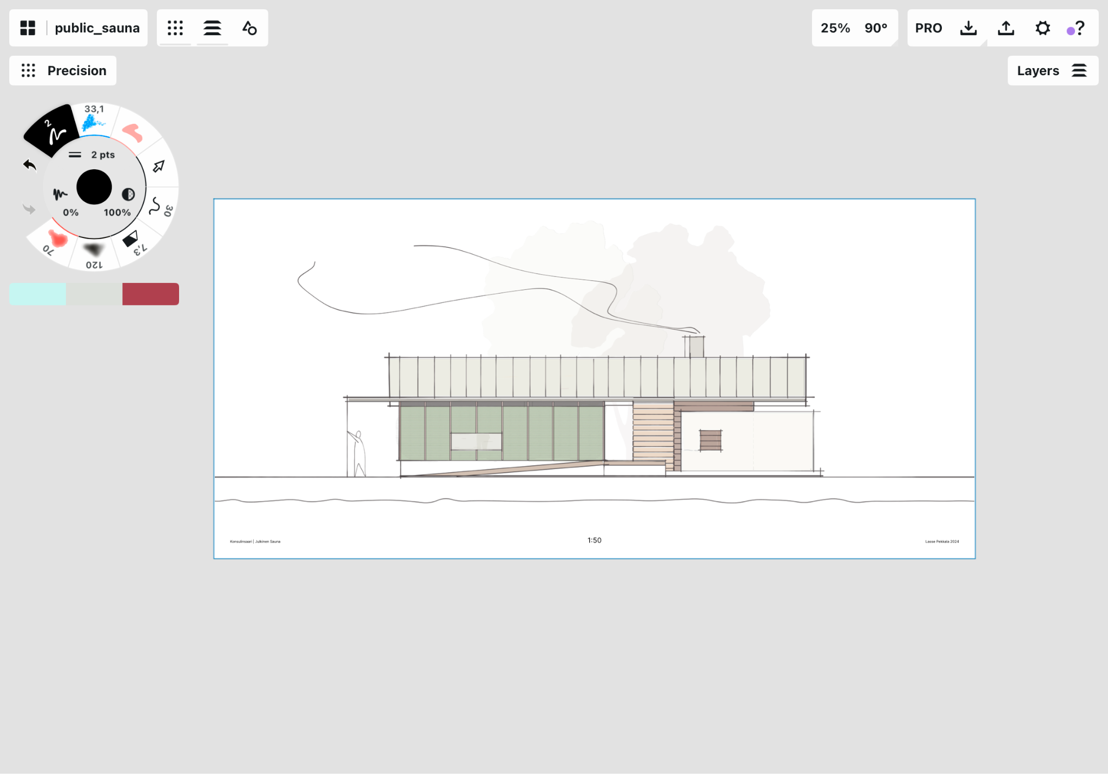Screen dimensions: 1108x774
Task: Click the 25% zoom level
Action: pos(835,28)
